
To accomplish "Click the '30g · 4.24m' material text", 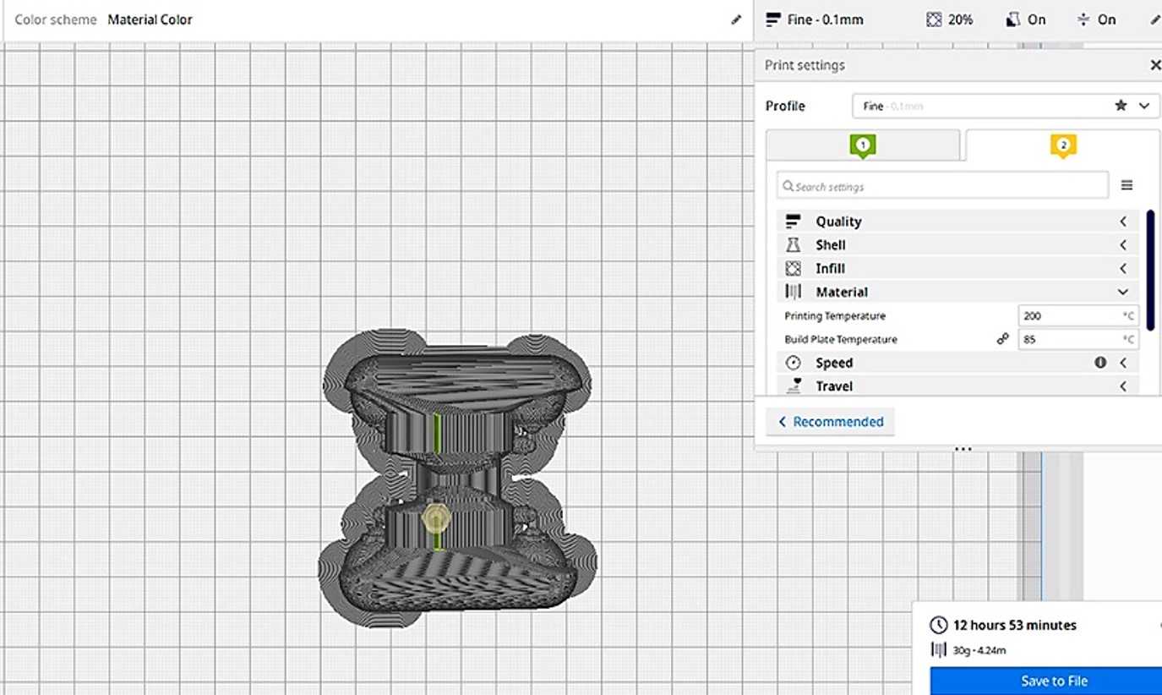I will (979, 650).
